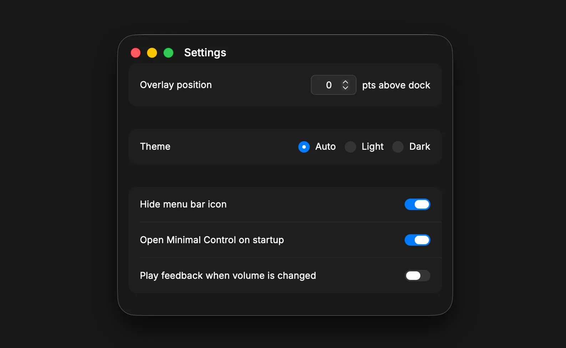Click the Dark theme label

[x=420, y=147]
